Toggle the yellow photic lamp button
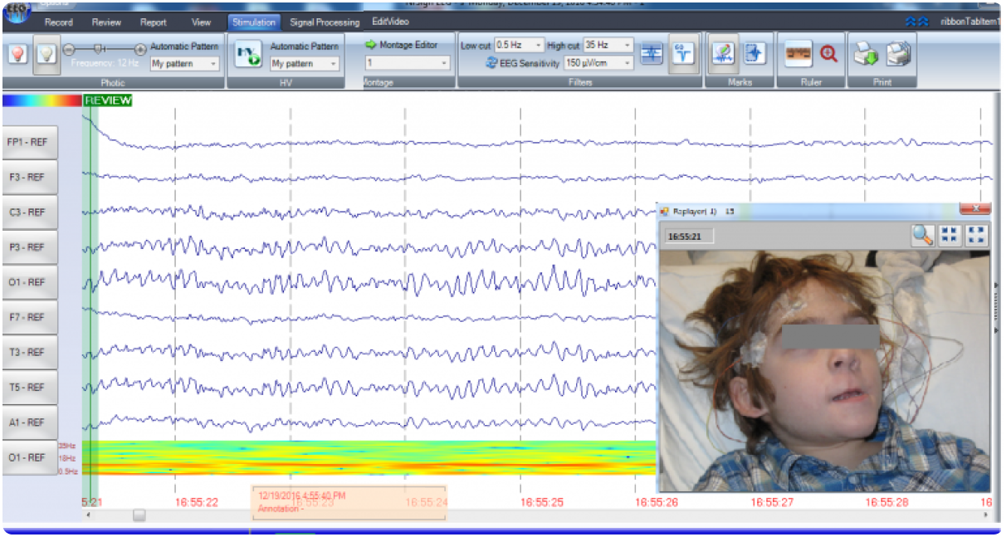1006x537 pixels. tap(46, 55)
